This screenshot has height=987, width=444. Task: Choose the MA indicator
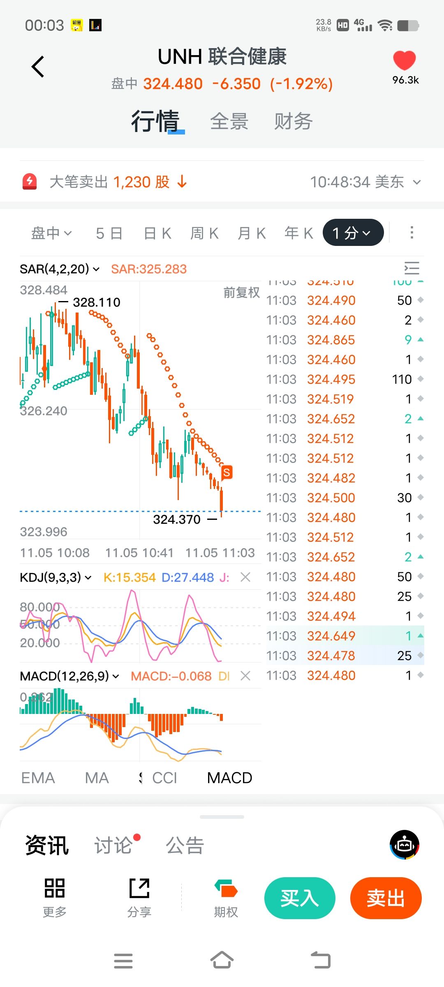tap(97, 778)
